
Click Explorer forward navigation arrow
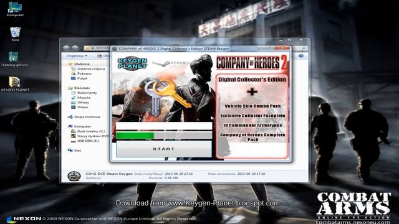point(75,47)
